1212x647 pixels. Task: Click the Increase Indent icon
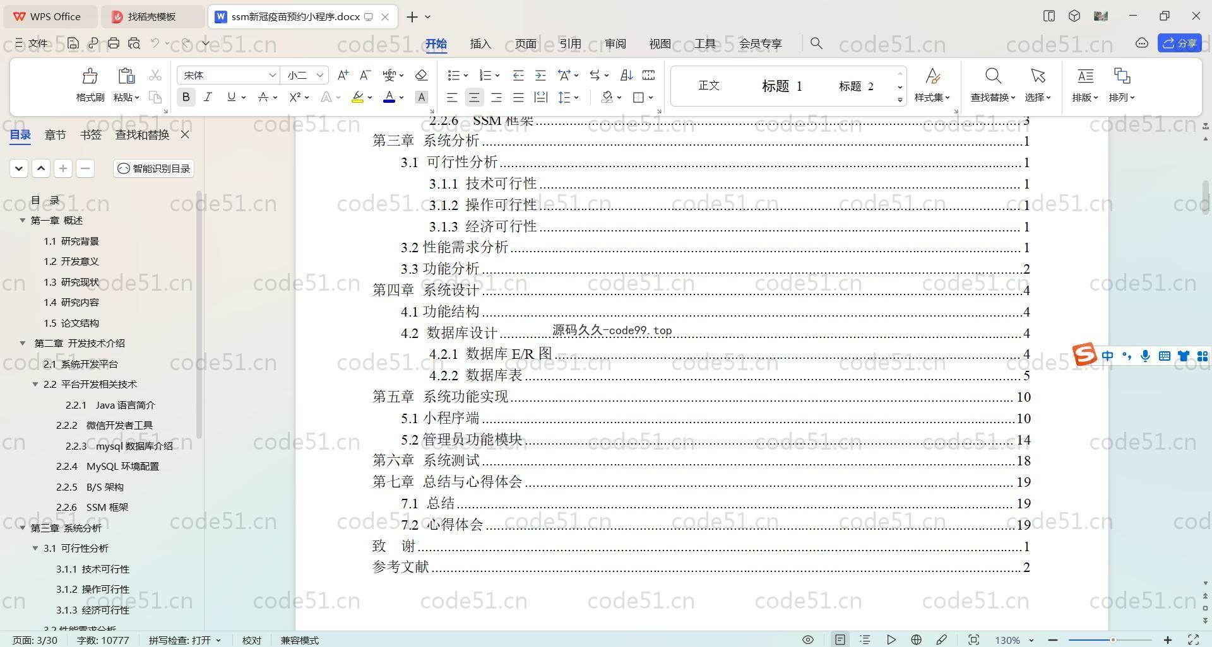(540, 75)
